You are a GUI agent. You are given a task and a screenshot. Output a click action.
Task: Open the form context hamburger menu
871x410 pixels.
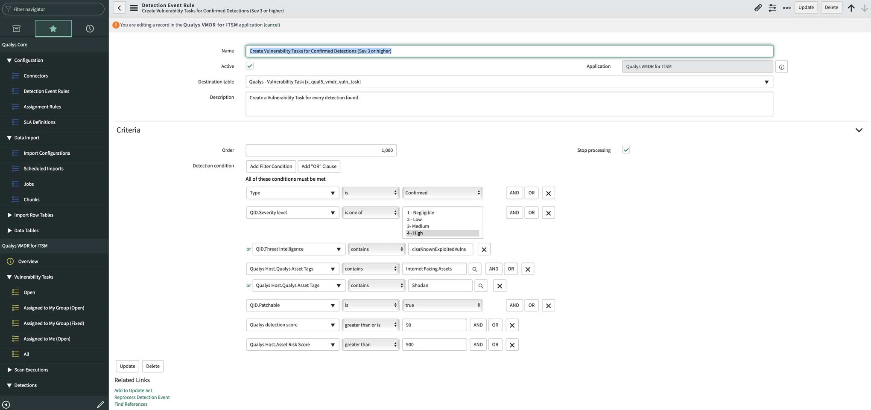[x=134, y=8]
